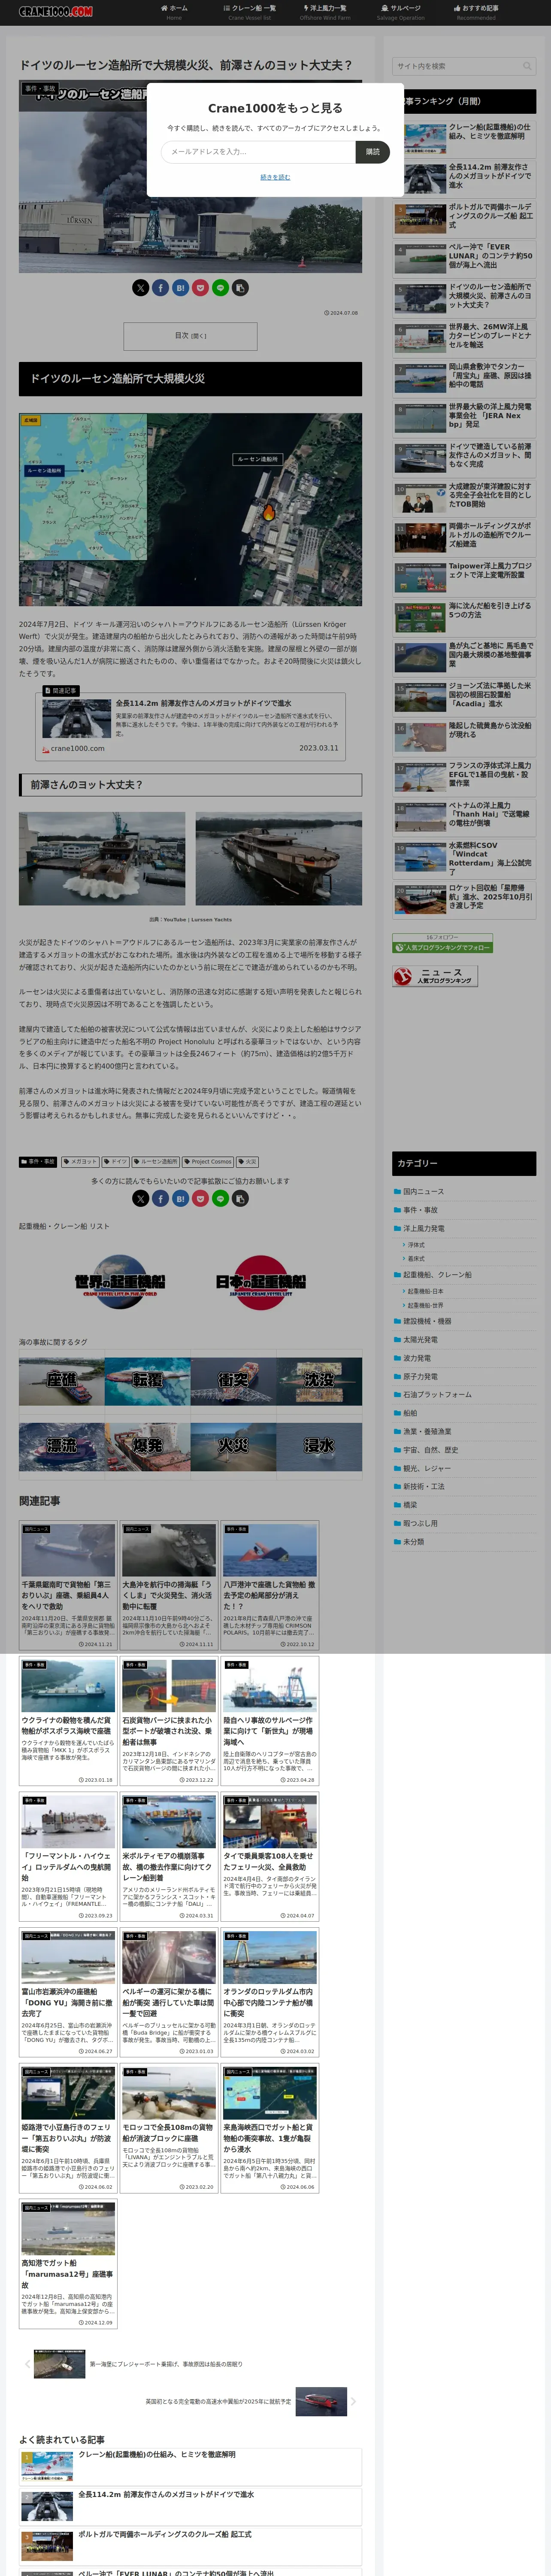Open the メガヨット tag
551x2576 pixels.
click(80, 1162)
